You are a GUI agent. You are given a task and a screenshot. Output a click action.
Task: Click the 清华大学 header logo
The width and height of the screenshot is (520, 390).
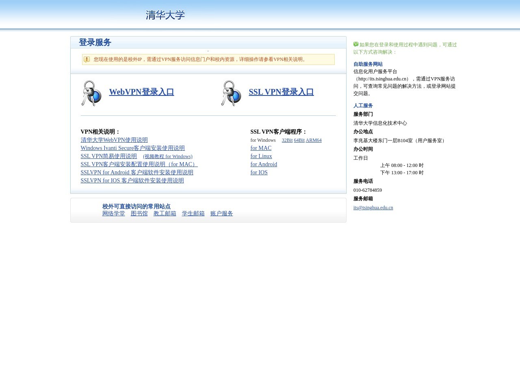click(165, 15)
